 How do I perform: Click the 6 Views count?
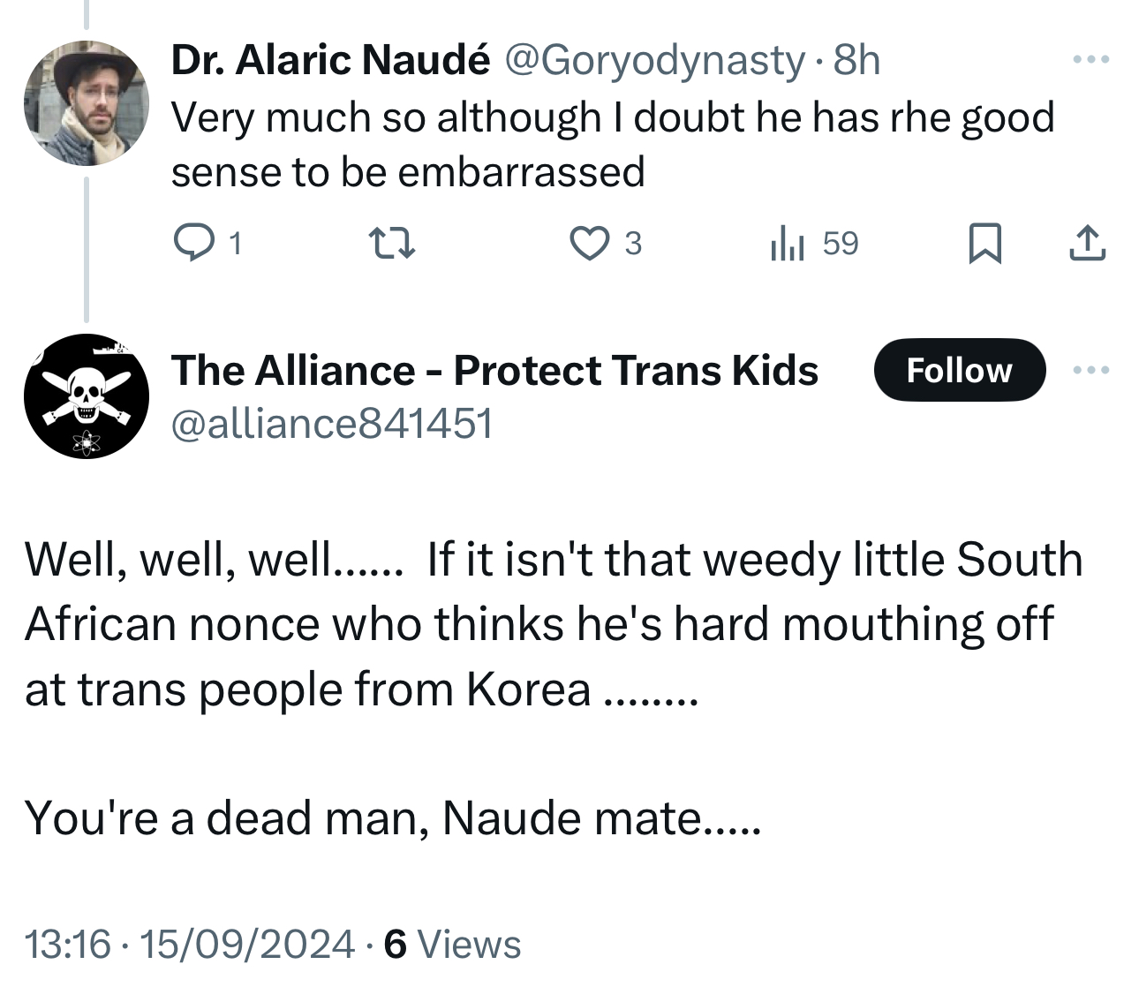453,944
